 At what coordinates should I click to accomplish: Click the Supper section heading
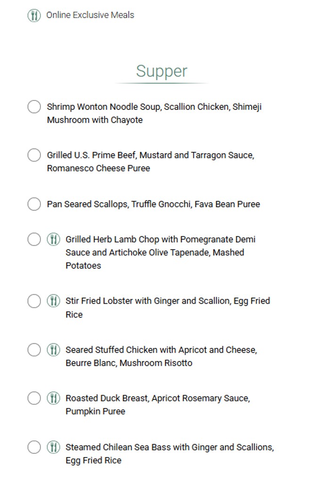(162, 71)
